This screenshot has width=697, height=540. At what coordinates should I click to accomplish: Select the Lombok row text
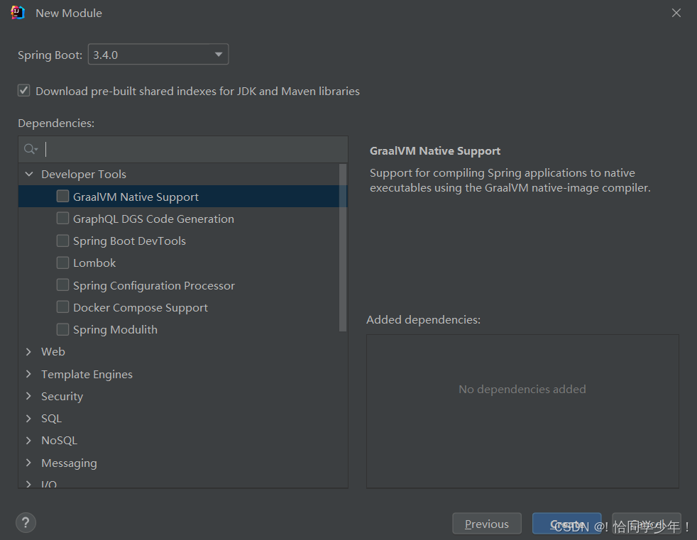pos(94,263)
